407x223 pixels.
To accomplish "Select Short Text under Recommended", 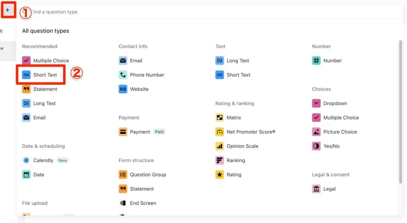I will coord(45,75).
